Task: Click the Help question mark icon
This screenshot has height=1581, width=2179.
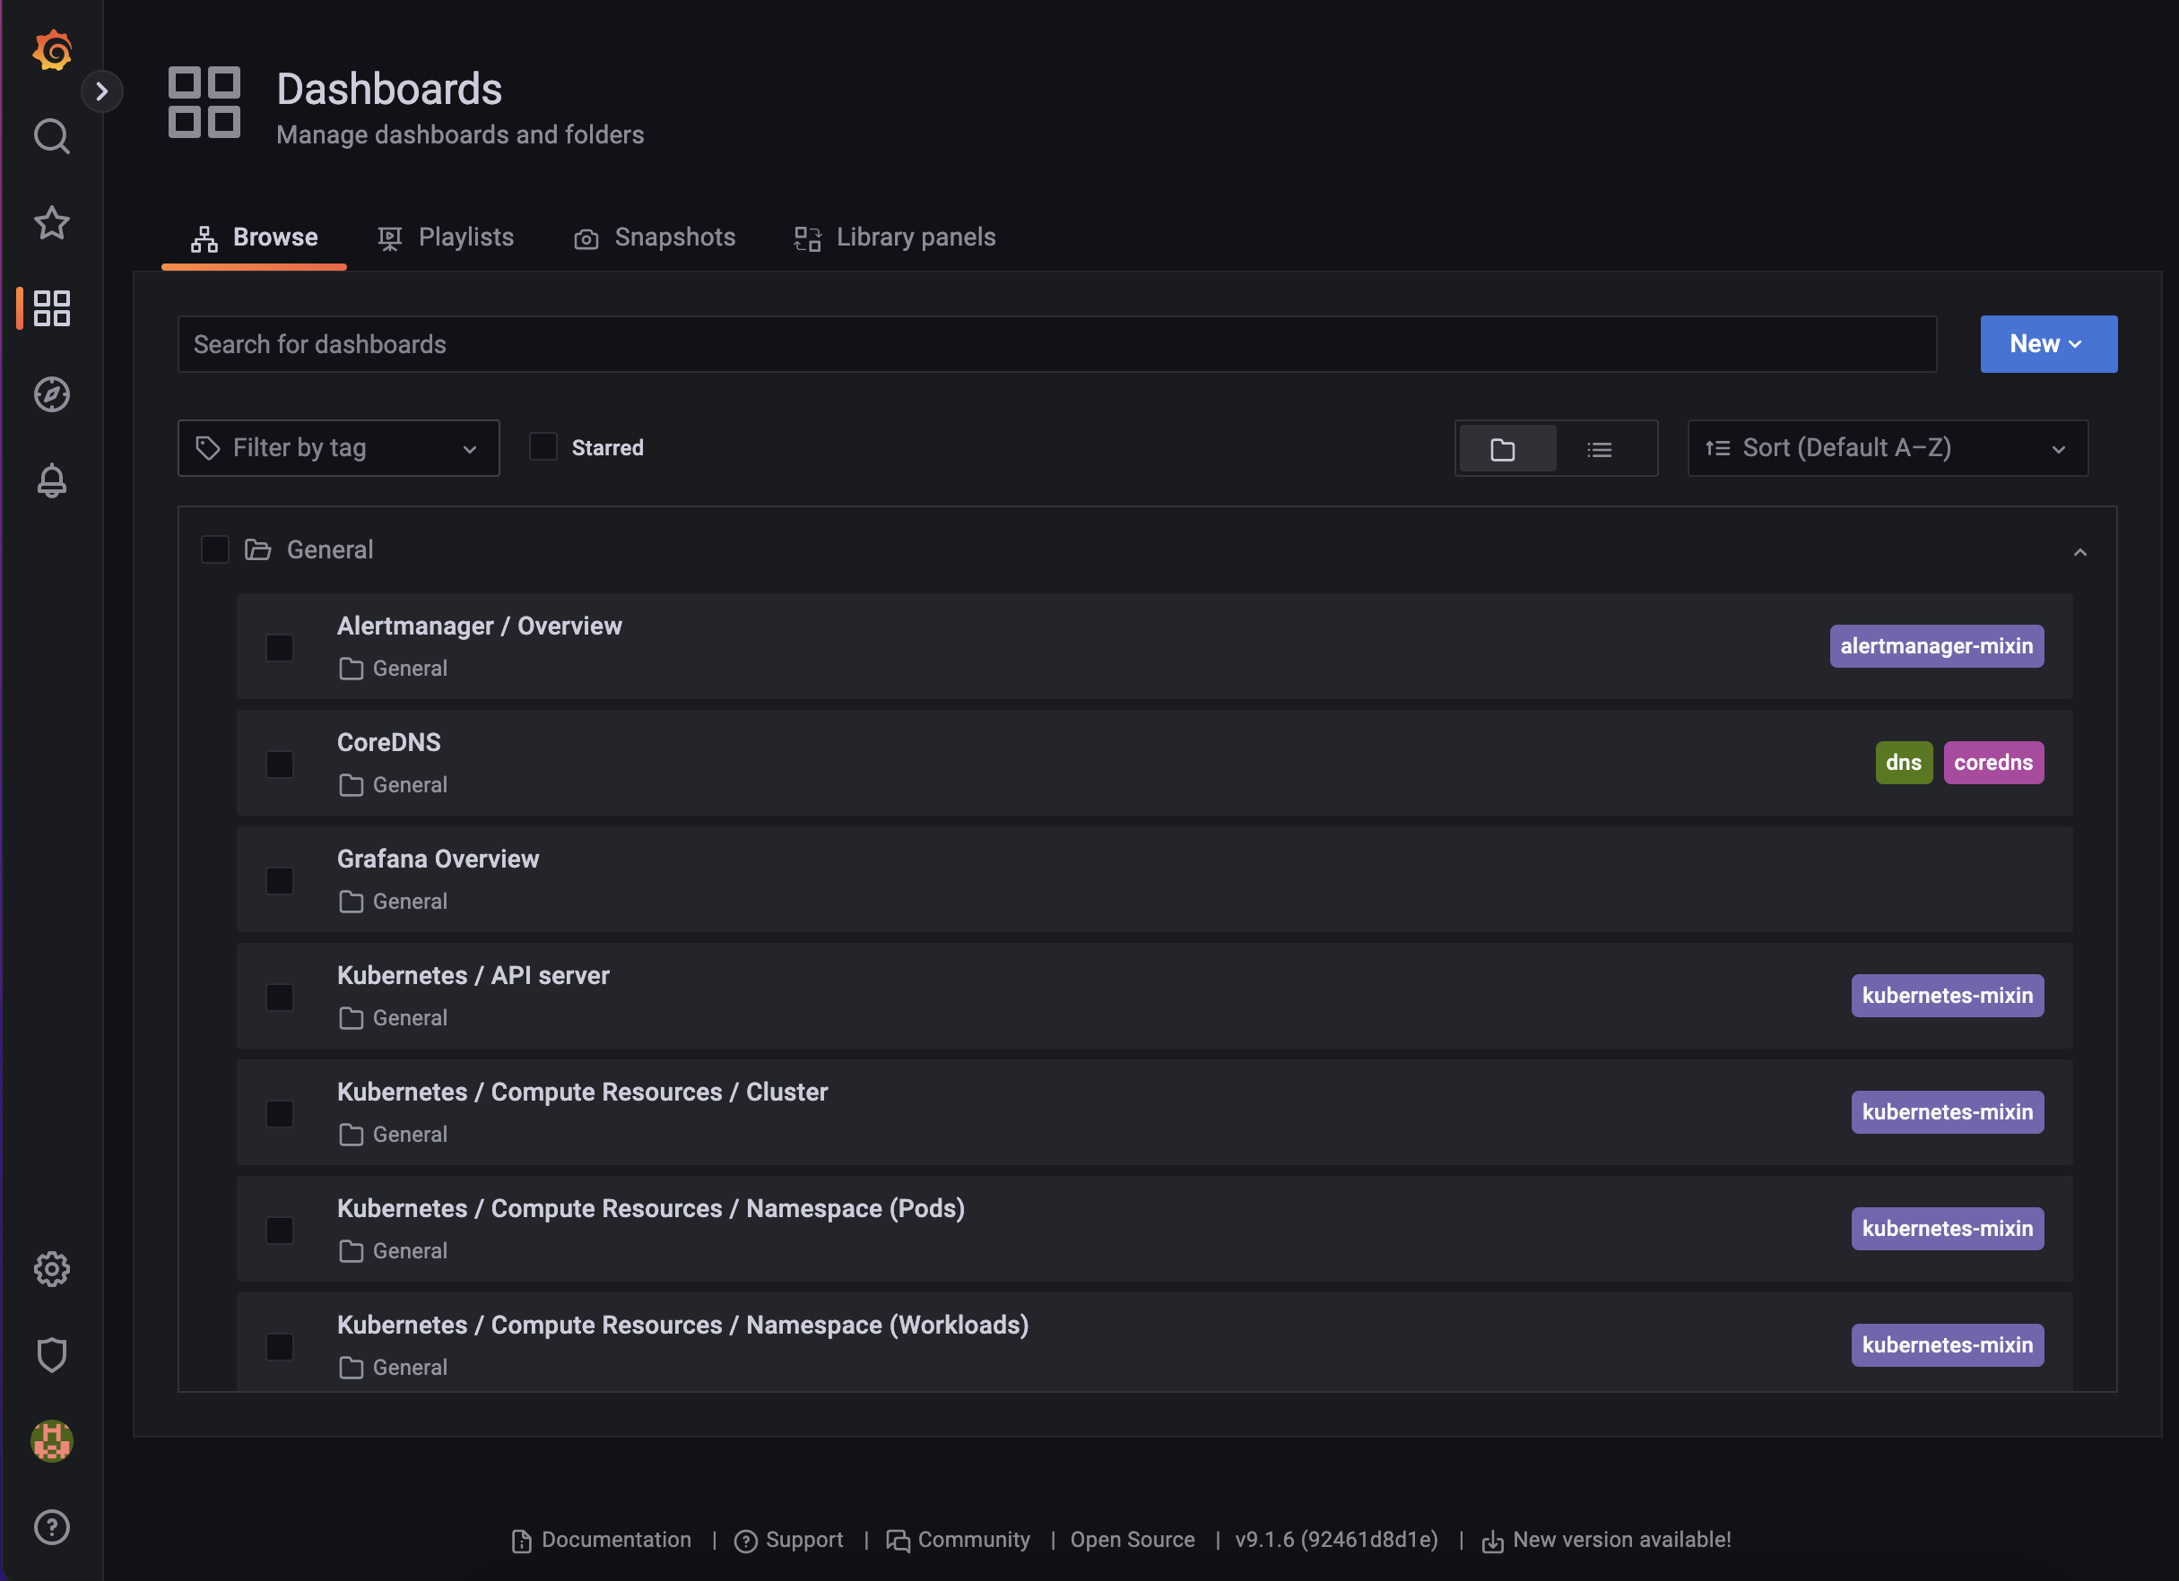Action: [x=51, y=1526]
